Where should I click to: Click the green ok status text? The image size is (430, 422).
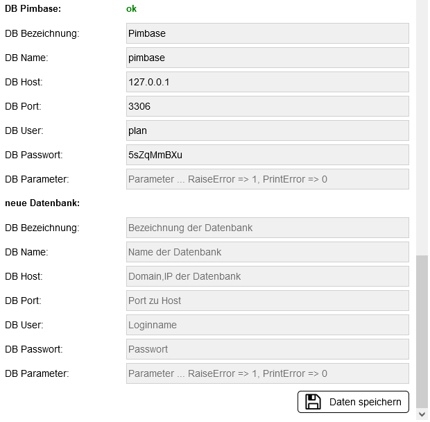131,9
